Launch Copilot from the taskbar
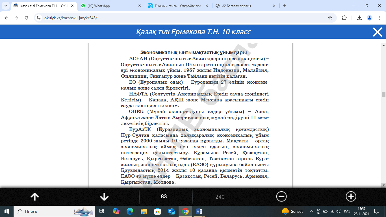 [116, 211]
